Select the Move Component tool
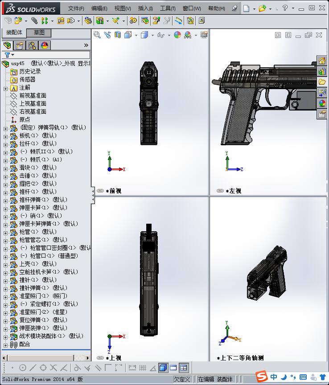The width and height of the screenshot is (329, 385). coord(71,20)
